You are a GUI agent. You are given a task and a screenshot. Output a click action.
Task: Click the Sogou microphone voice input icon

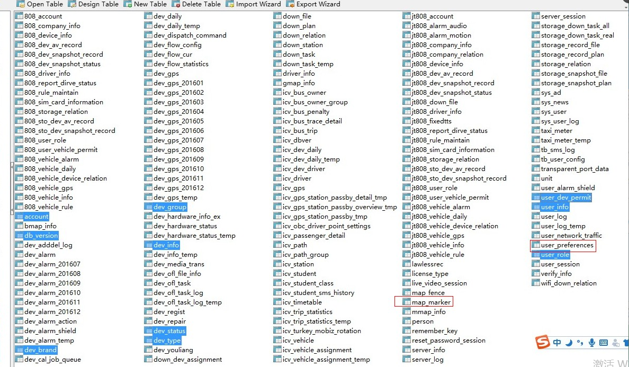click(x=592, y=343)
